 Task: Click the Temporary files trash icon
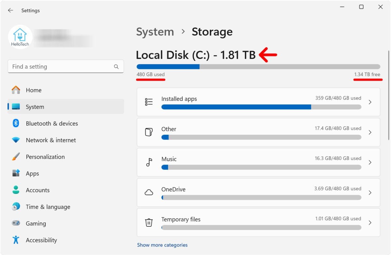tap(149, 222)
